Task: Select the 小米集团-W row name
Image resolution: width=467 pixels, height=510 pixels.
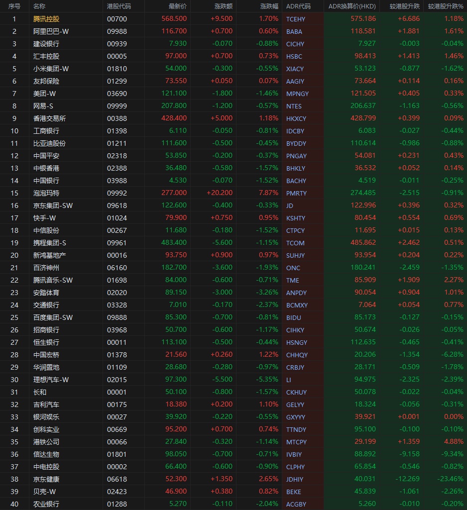Action: coord(51,69)
